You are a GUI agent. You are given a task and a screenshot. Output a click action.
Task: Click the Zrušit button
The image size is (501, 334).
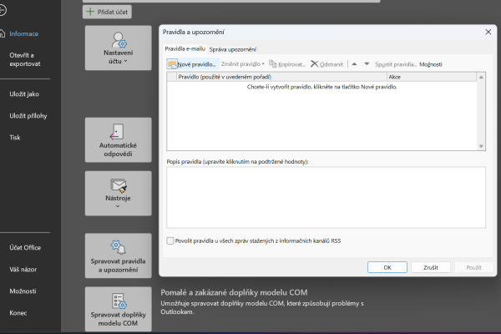pyautogui.click(x=431, y=267)
